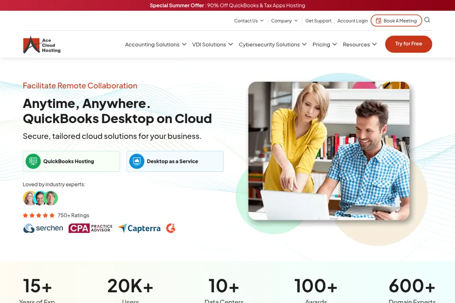
Task: Expand the Resources chevron arrow
Action: [x=374, y=45]
